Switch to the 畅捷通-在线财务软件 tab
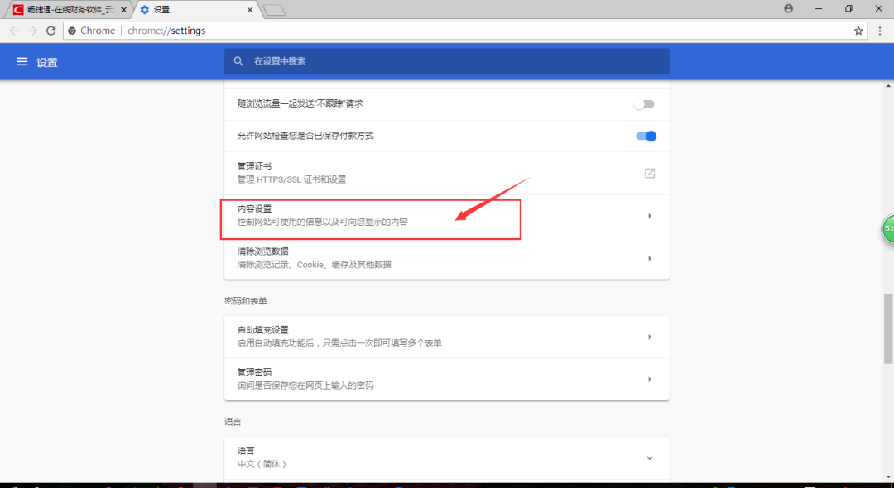Screen dimensions: 894x488 coord(69,10)
